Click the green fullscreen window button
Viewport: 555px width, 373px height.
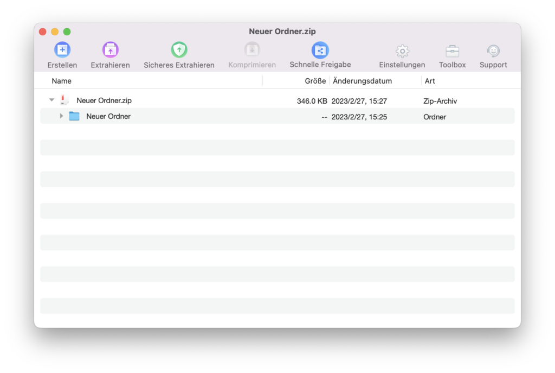point(67,32)
